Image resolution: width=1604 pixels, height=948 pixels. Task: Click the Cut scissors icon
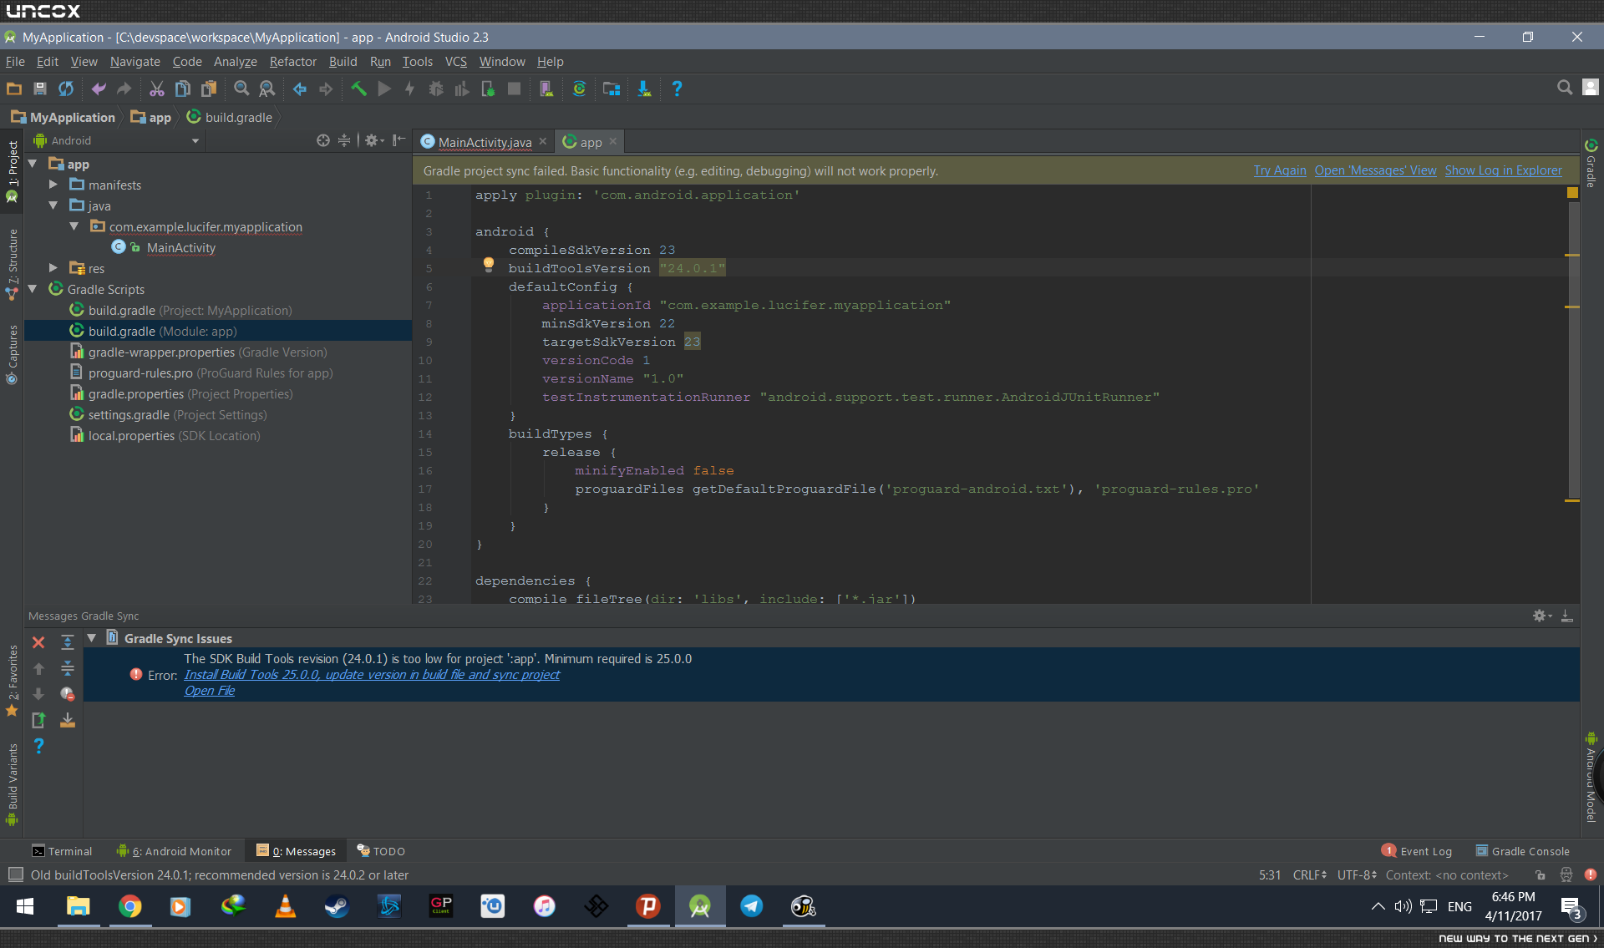click(156, 89)
